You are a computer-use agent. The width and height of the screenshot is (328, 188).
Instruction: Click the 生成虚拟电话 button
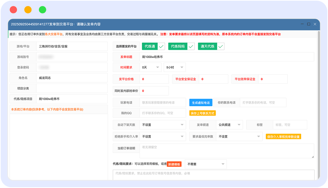(x=201, y=103)
